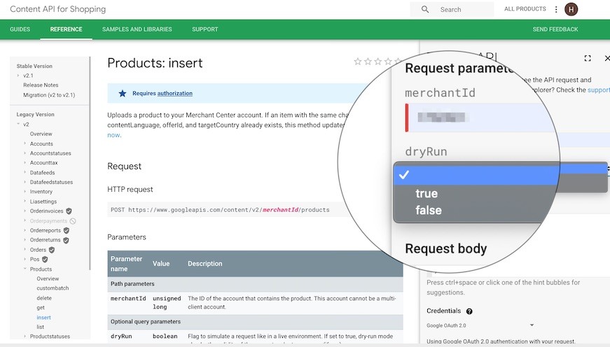Screen dimensions: 610x347
Task: Expand the Accountstatuses tree node
Action: click(25, 153)
